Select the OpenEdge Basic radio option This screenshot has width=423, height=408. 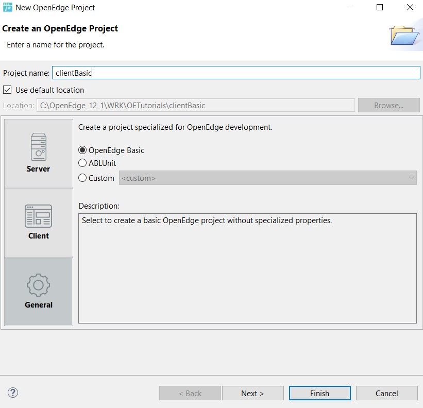tap(82, 150)
